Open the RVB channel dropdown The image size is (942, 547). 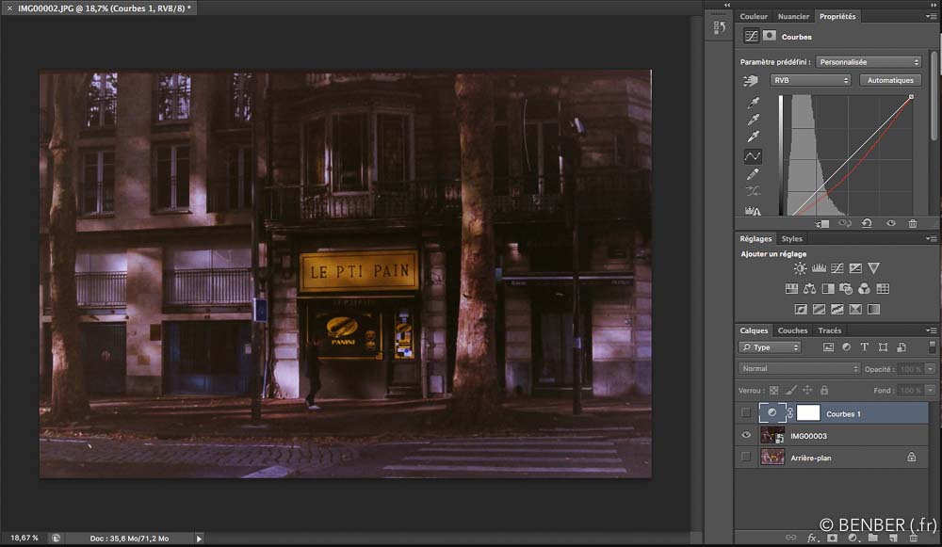click(x=809, y=81)
